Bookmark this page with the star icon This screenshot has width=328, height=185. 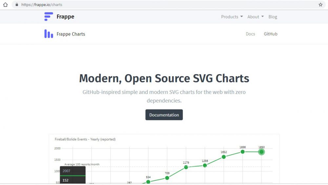pyautogui.click(x=320, y=5)
